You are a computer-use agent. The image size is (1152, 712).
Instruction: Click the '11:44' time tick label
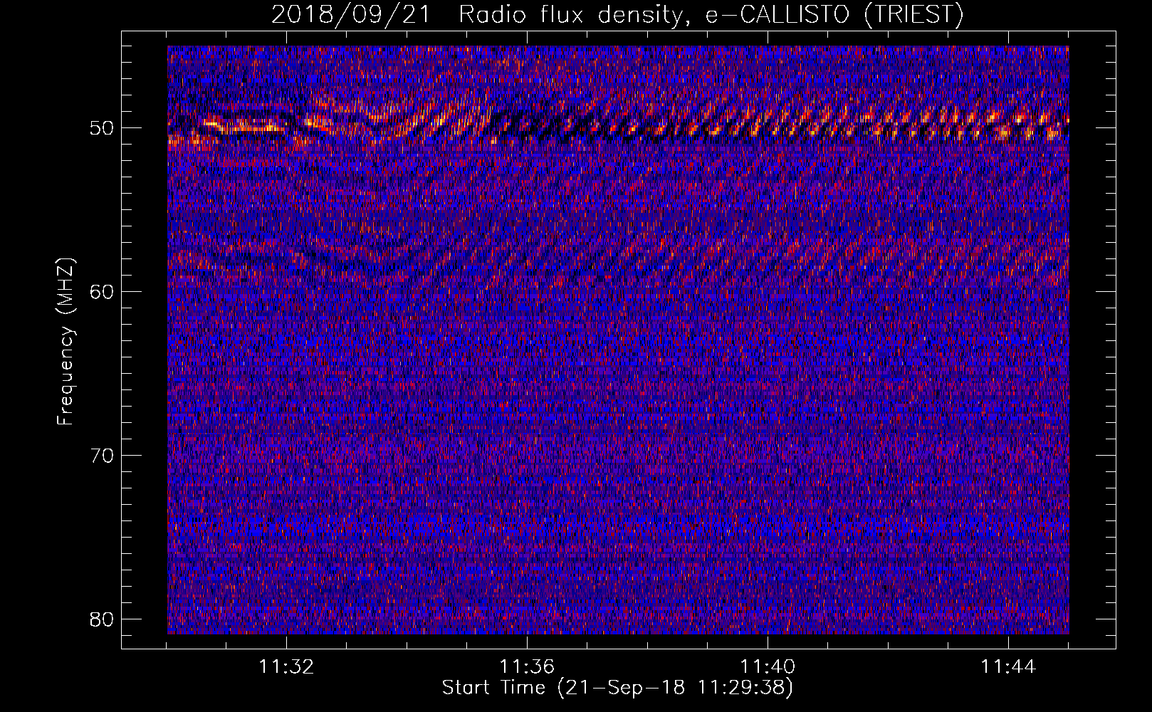1008,667
